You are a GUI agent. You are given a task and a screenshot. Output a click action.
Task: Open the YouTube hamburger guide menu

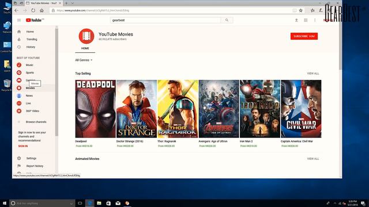pos(19,20)
